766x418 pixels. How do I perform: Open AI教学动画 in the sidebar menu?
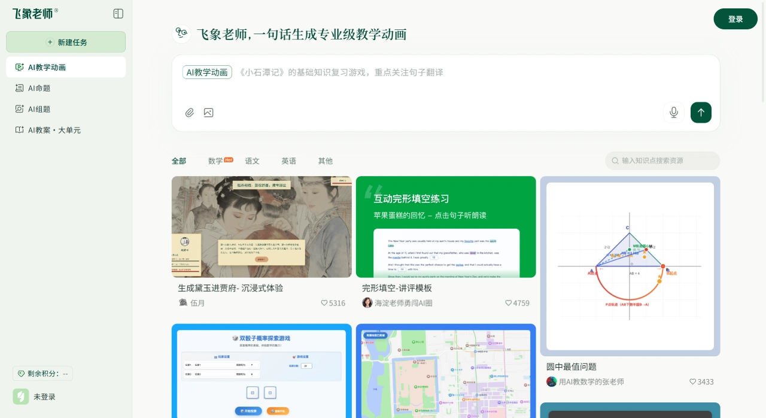[47, 67]
